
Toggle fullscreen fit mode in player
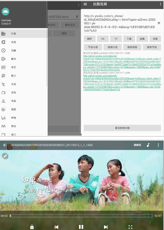(130, 227)
